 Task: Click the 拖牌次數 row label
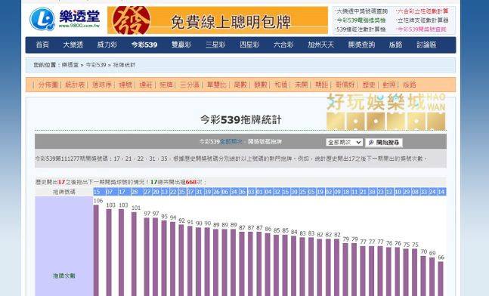coord(64,276)
